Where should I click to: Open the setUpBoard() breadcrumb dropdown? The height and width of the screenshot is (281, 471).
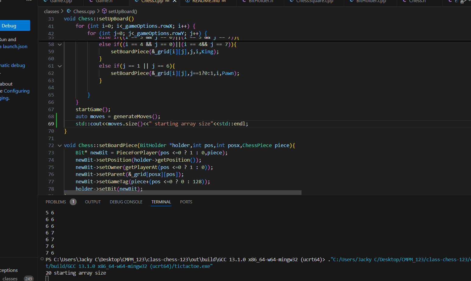pos(123,11)
